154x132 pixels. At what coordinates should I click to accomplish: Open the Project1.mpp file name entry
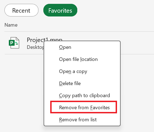coord(35,40)
